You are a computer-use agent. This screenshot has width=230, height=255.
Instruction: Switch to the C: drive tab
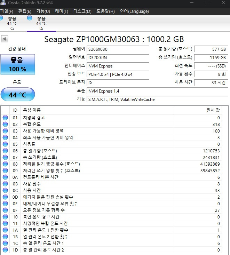[x=11, y=23]
